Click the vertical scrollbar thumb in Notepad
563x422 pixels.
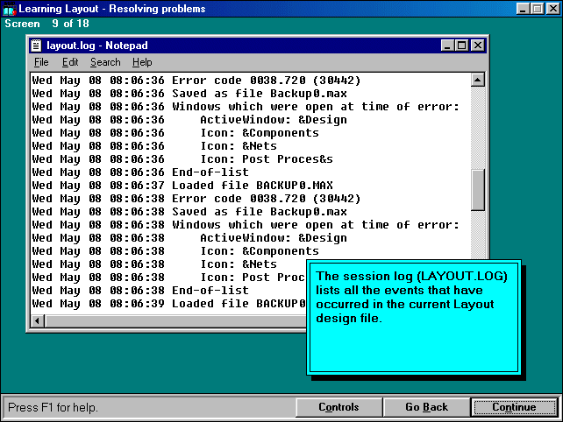click(x=478, y=190)
